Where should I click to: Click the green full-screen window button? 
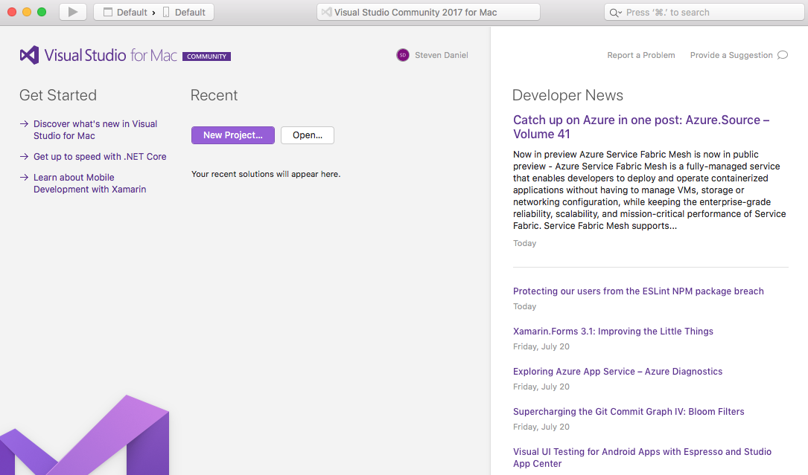coord(42,12)
